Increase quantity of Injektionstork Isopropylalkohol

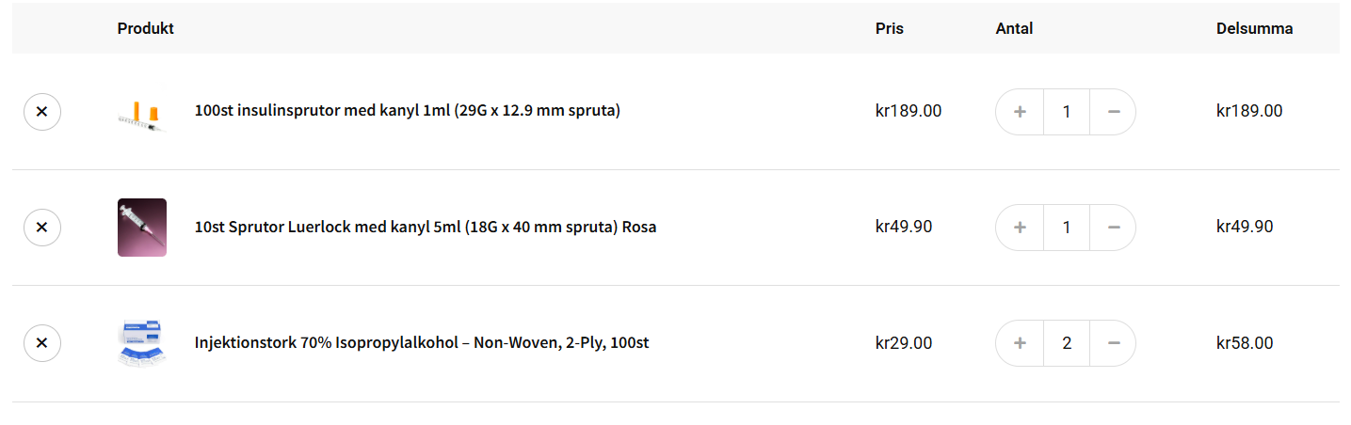coord(1020,343)
